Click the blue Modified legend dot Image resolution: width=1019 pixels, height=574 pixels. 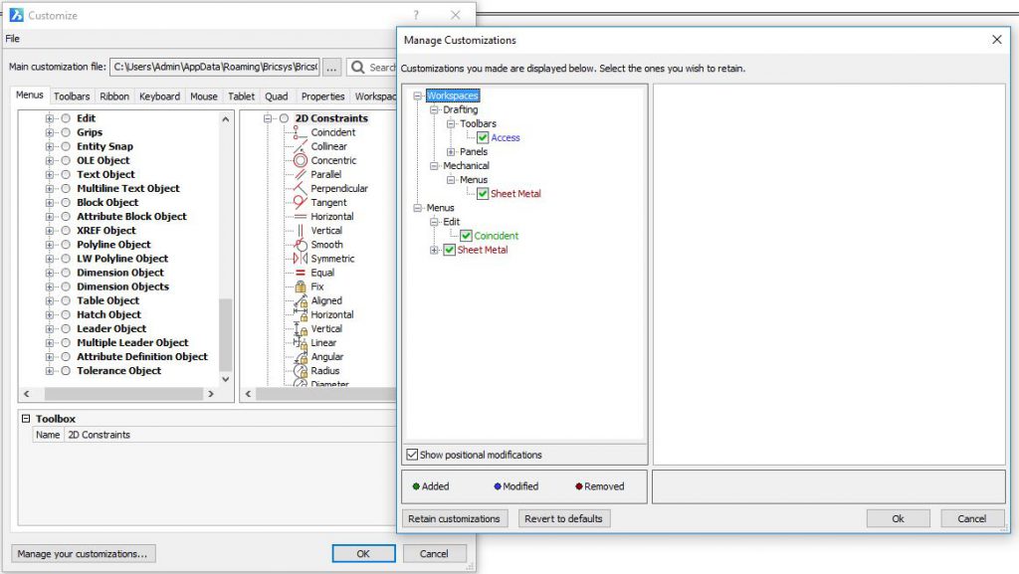[498, 486]
